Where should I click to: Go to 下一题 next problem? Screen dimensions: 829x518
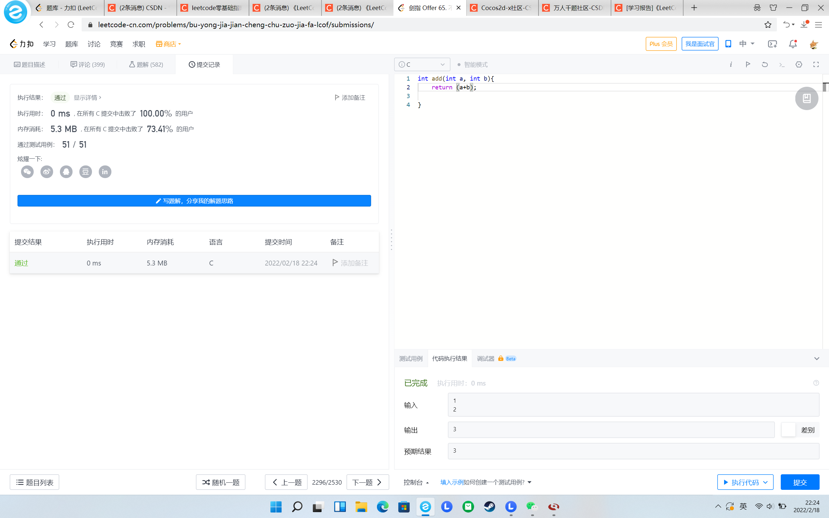[x=368, y=482]
